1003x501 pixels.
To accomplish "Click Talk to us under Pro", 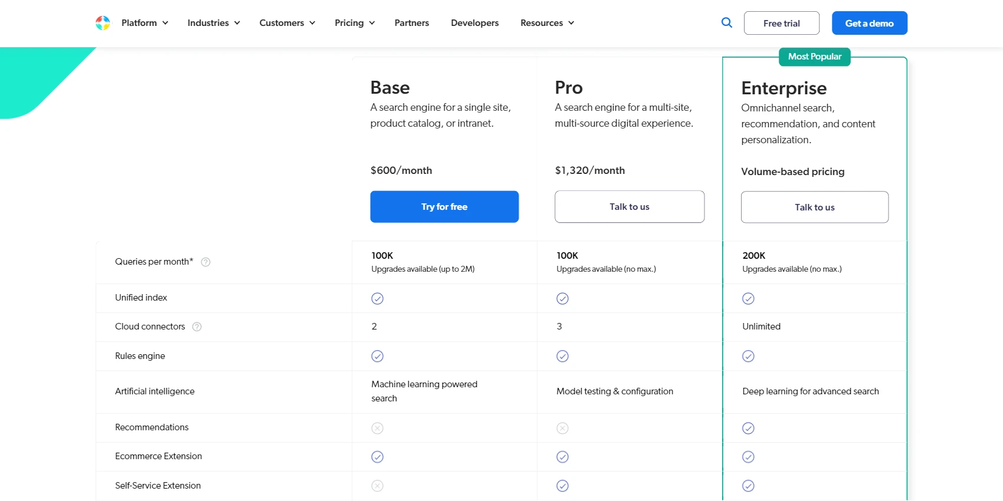I will (630, 207).
